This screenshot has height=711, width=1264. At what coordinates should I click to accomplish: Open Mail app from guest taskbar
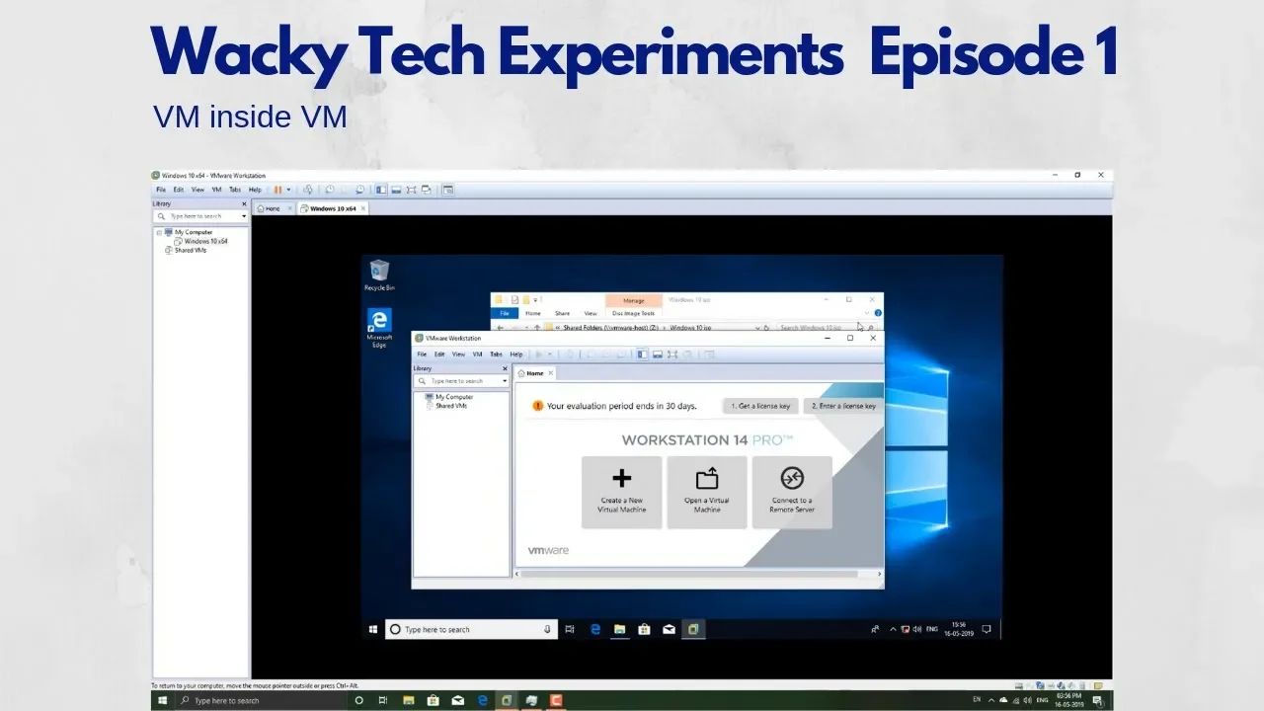pyautogui.click(x=669, y=629)
